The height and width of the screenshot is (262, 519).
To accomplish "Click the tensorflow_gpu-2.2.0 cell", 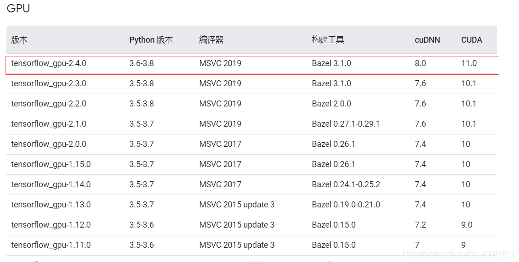I will (49, 104).
